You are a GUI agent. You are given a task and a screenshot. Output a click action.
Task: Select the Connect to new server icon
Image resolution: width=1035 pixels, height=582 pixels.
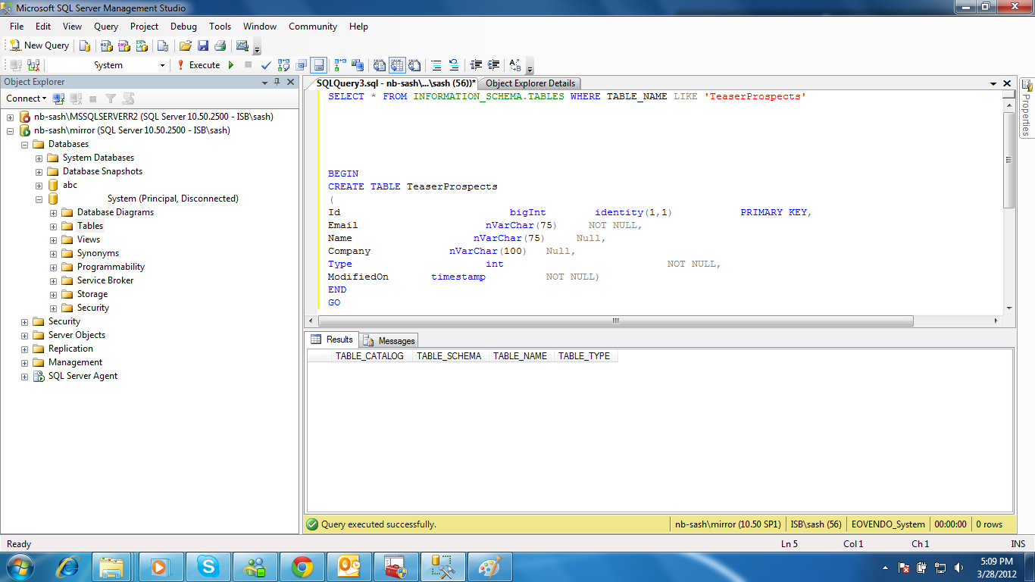coord(58,99)
